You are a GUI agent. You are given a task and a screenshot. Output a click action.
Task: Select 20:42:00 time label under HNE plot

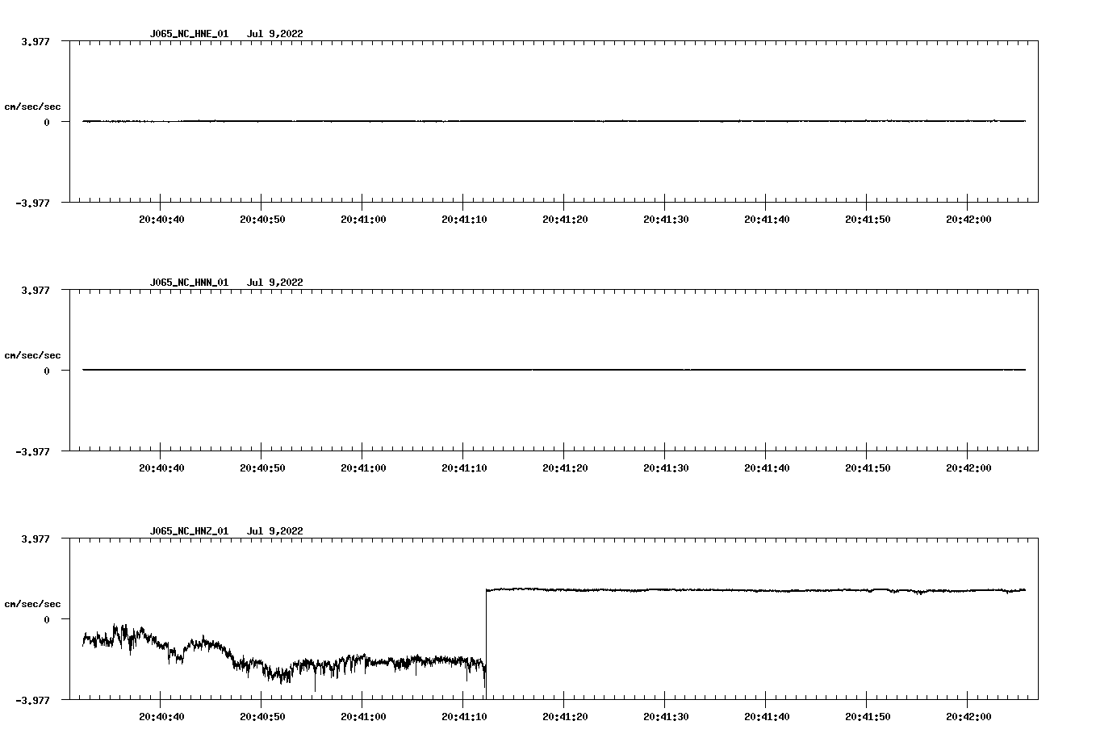(x=968, y=219)
